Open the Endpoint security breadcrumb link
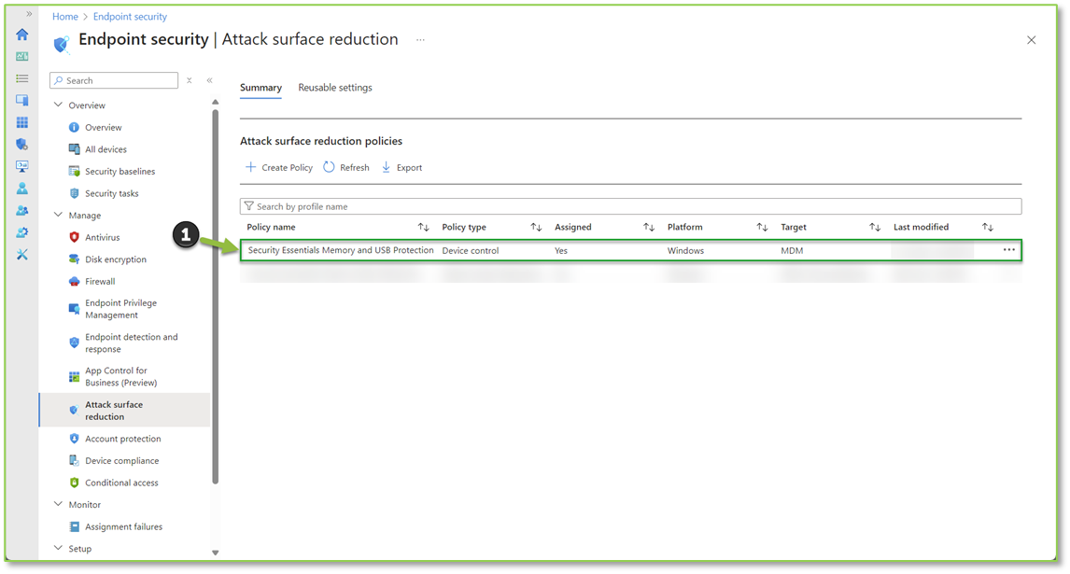 coord(130,16)
